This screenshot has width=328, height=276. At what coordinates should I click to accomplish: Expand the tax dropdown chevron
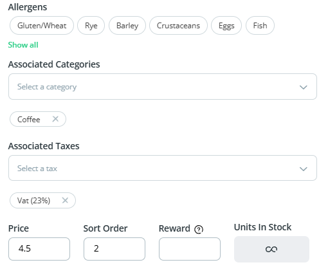[x=304, y=169]
